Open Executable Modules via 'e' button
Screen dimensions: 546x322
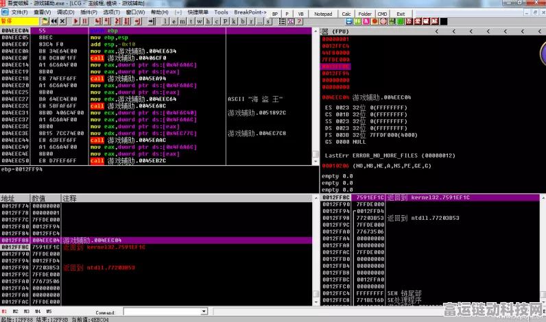click(174, 21)
